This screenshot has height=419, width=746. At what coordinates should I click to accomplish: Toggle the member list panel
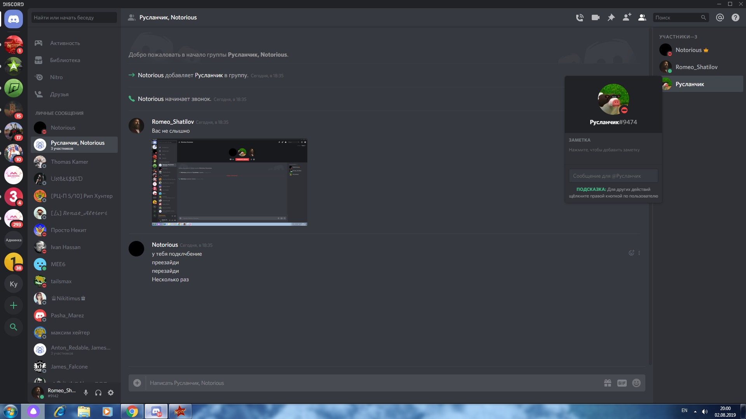coord(642,17)
